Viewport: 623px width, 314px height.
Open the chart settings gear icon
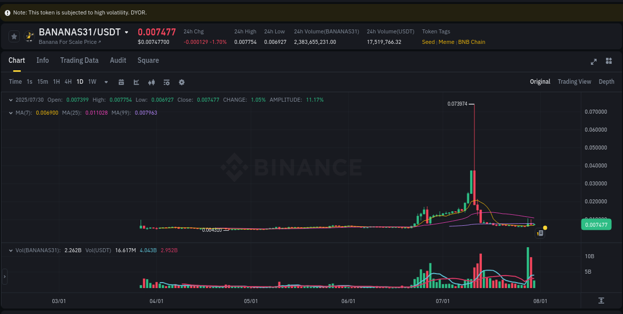[x=181, y=82]
